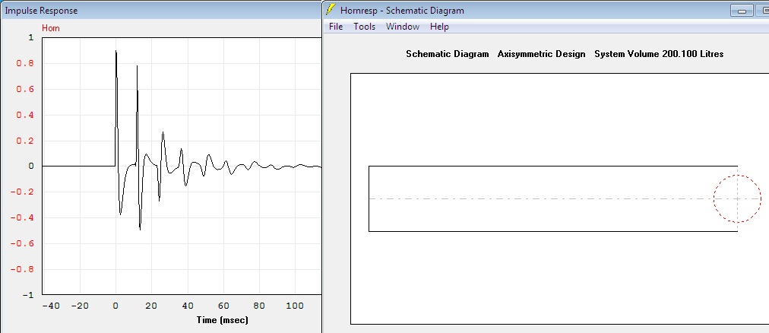Screen dimensions: 769x333
Task: Open the Tools menu
Action: 365,27
